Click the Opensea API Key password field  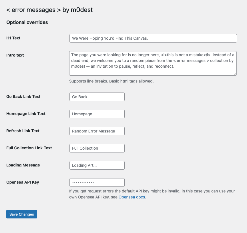(x=97, y=182)
